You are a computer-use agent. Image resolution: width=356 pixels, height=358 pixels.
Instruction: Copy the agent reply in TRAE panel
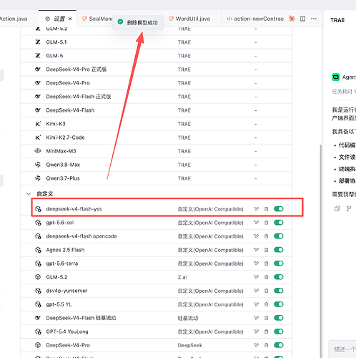tap(337, 208)
